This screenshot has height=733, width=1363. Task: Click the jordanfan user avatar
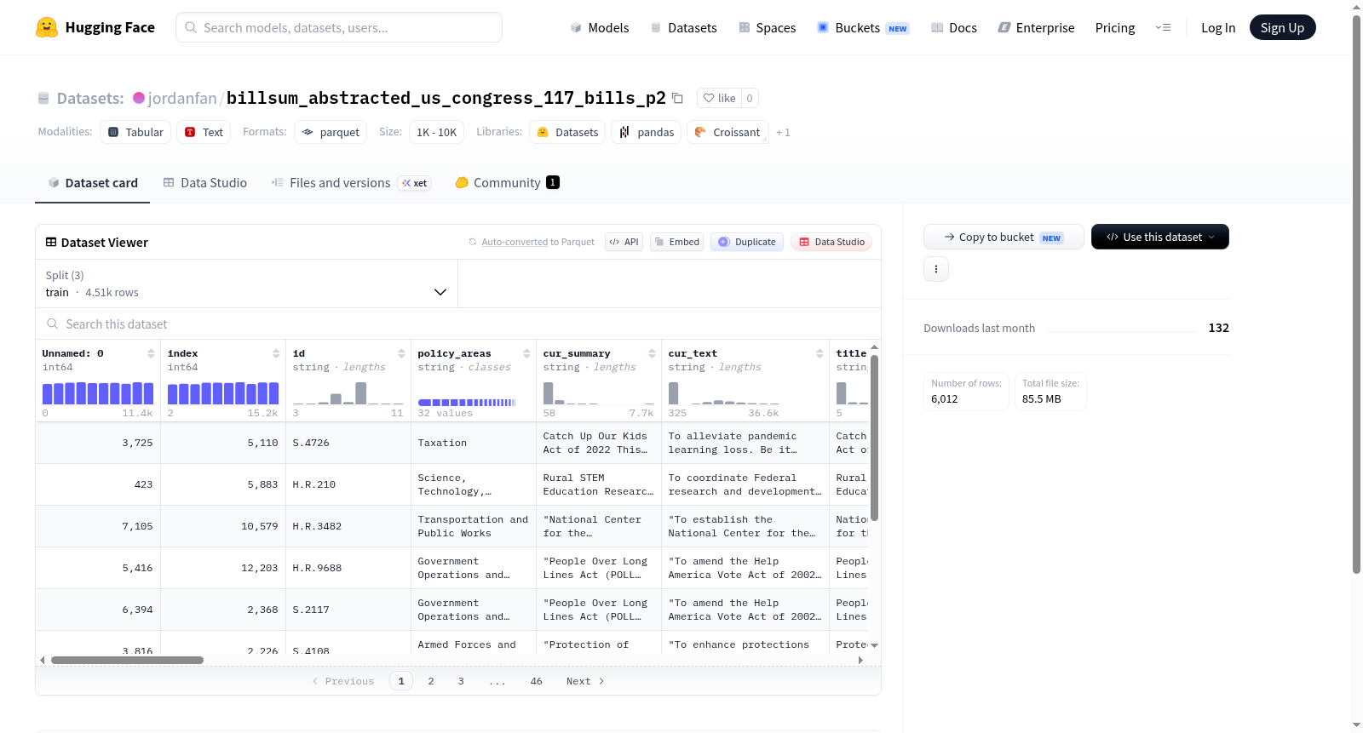[139, 98]
